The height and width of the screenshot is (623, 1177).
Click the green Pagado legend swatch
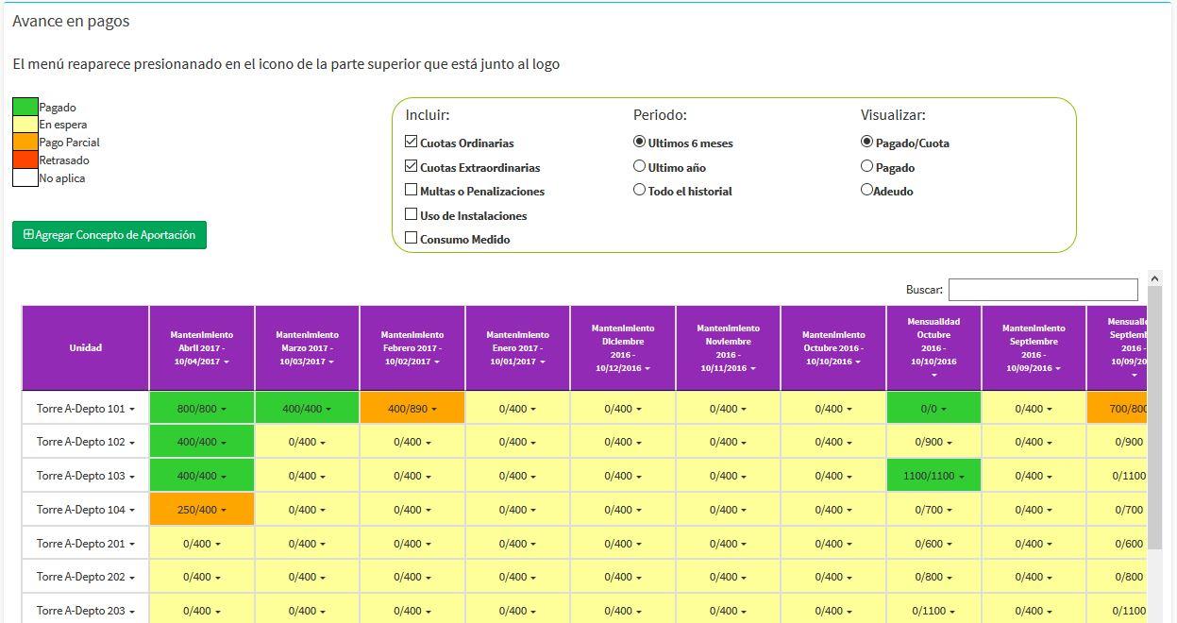pos(25,107)
